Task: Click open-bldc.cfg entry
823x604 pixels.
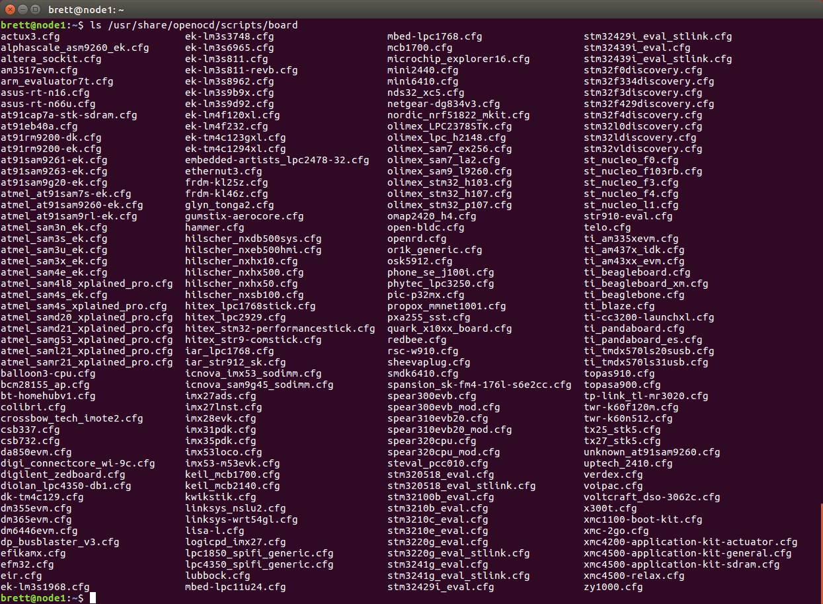Action: click(426, 227)
